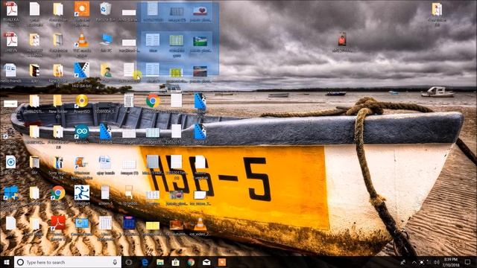Launch Microsoft Edge from the taskbar
This screenshot has height=268, width=477.
click(x=145, y=262)
